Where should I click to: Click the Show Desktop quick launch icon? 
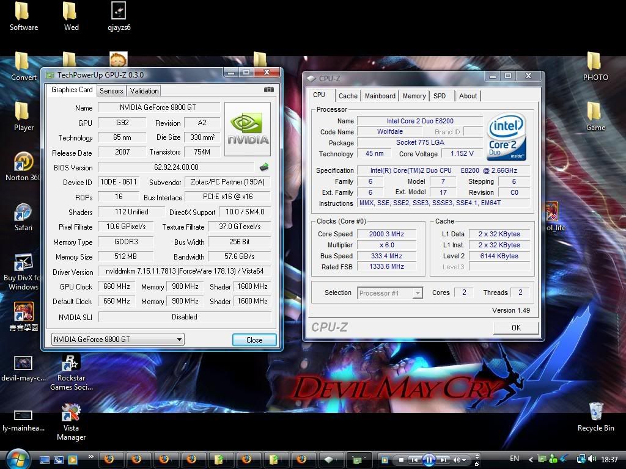pyautogui.click(x=44, y=460)
